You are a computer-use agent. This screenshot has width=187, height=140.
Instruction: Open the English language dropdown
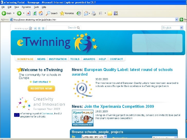pos(172,28)
